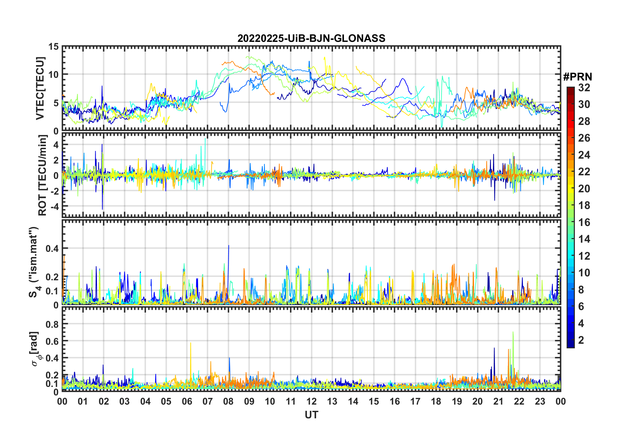Select the 06 hour tick label on UT axis
Screen dimensions: 623x435
[187, 401]
